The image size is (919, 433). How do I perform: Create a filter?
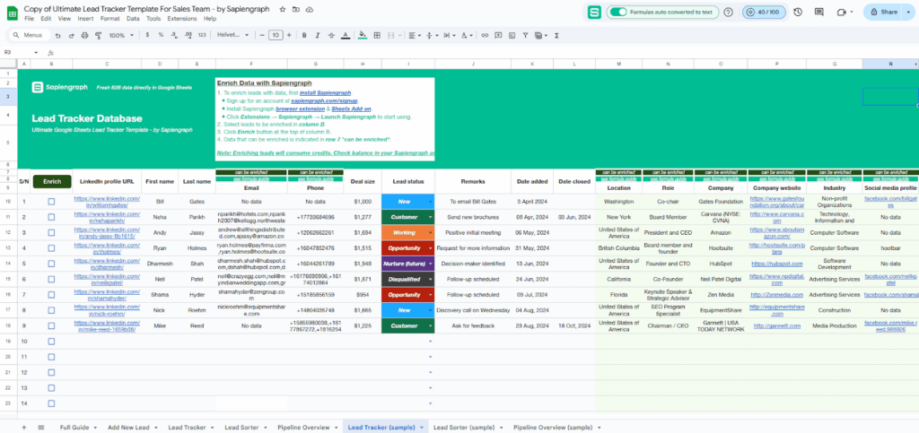click(525, 35)
